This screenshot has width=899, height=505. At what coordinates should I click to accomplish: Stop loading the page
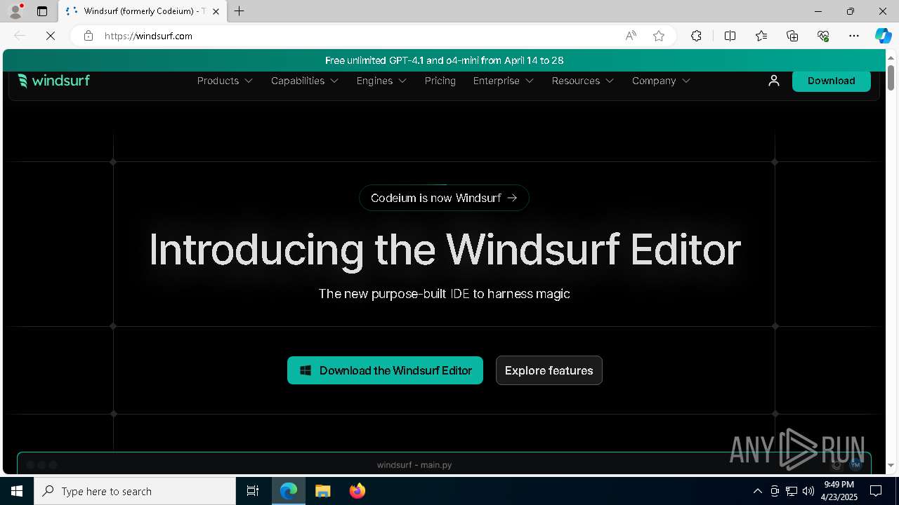tap(51, 36)
